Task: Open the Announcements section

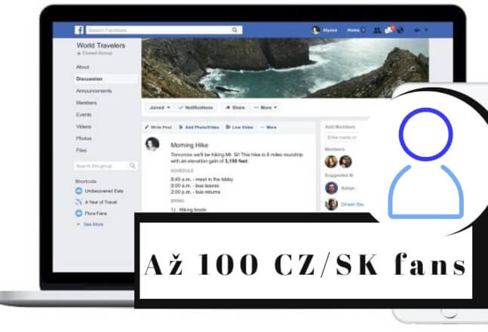Action: point(94,91)
